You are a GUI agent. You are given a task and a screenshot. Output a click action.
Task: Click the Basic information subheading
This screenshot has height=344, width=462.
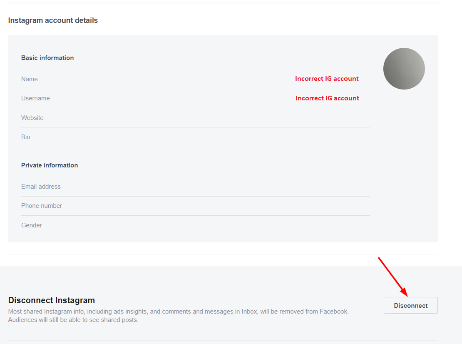(x=47, y=58)
